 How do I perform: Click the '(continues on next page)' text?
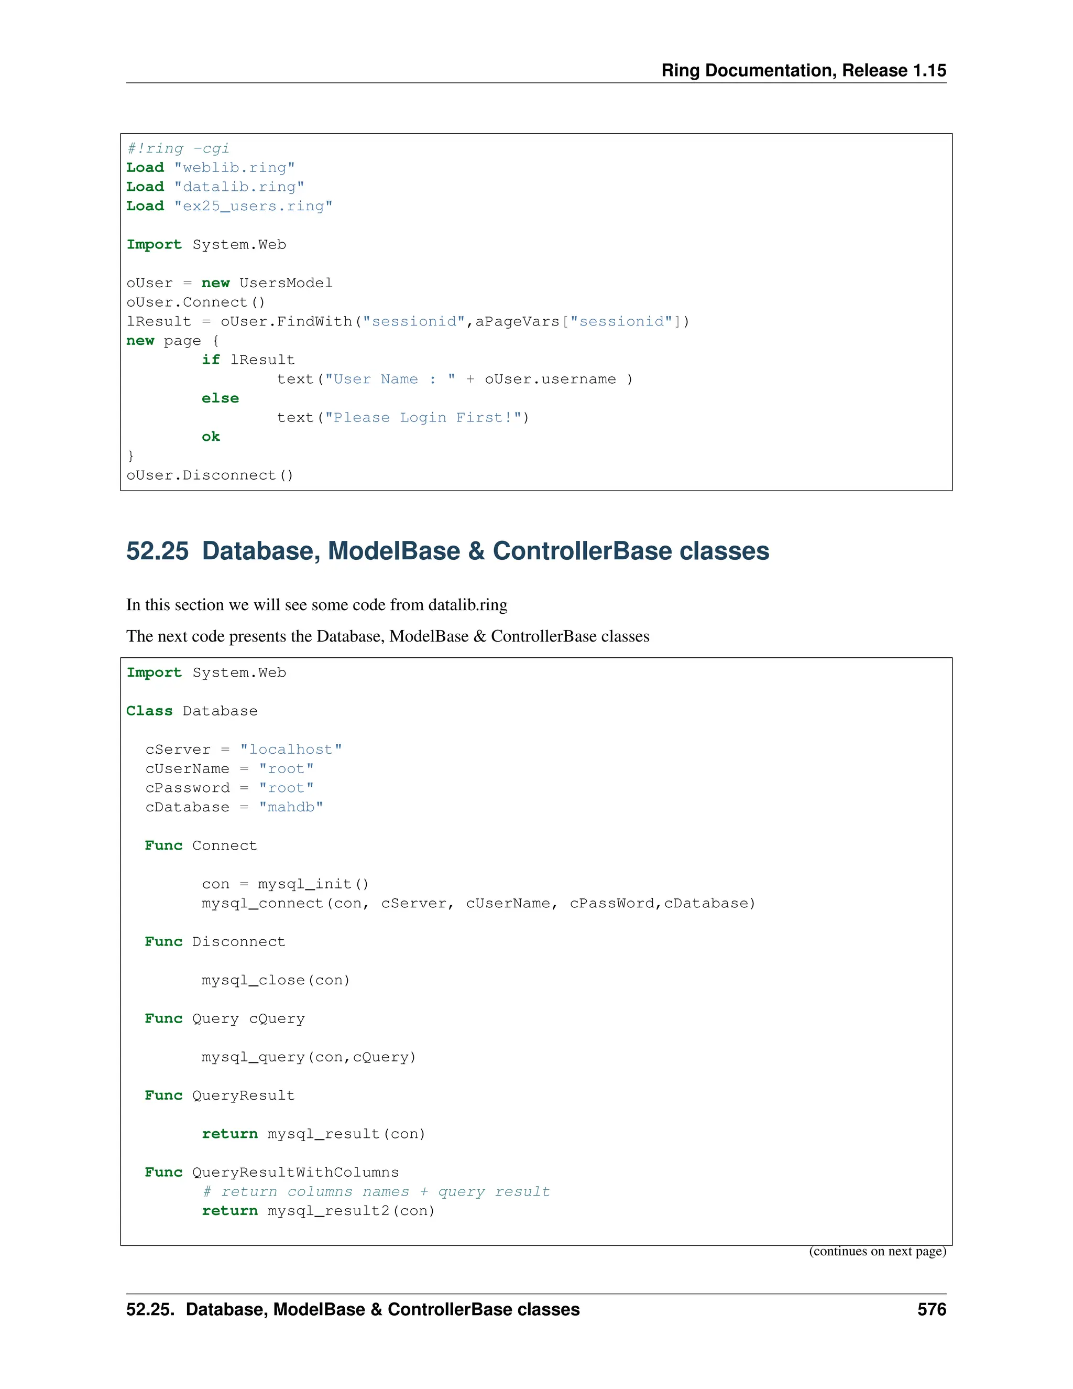coord(877,1251)
